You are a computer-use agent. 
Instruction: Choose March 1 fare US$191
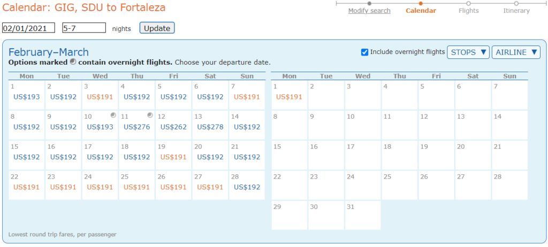click(289, 97)
